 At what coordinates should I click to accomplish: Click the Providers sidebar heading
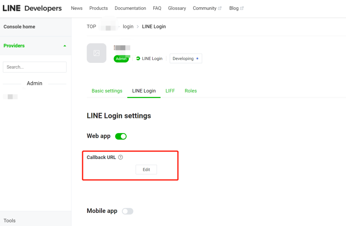(x=14, y=46)
